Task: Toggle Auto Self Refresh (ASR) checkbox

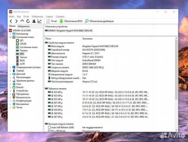Action: click(49, 127)
